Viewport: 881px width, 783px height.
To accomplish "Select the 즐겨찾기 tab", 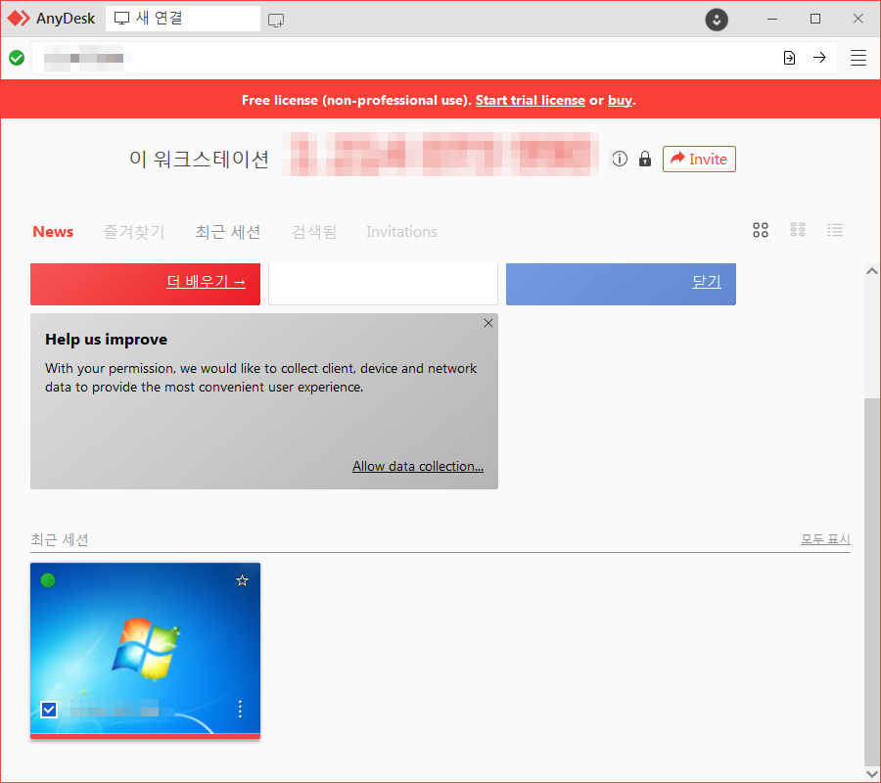I will point(133,231).
